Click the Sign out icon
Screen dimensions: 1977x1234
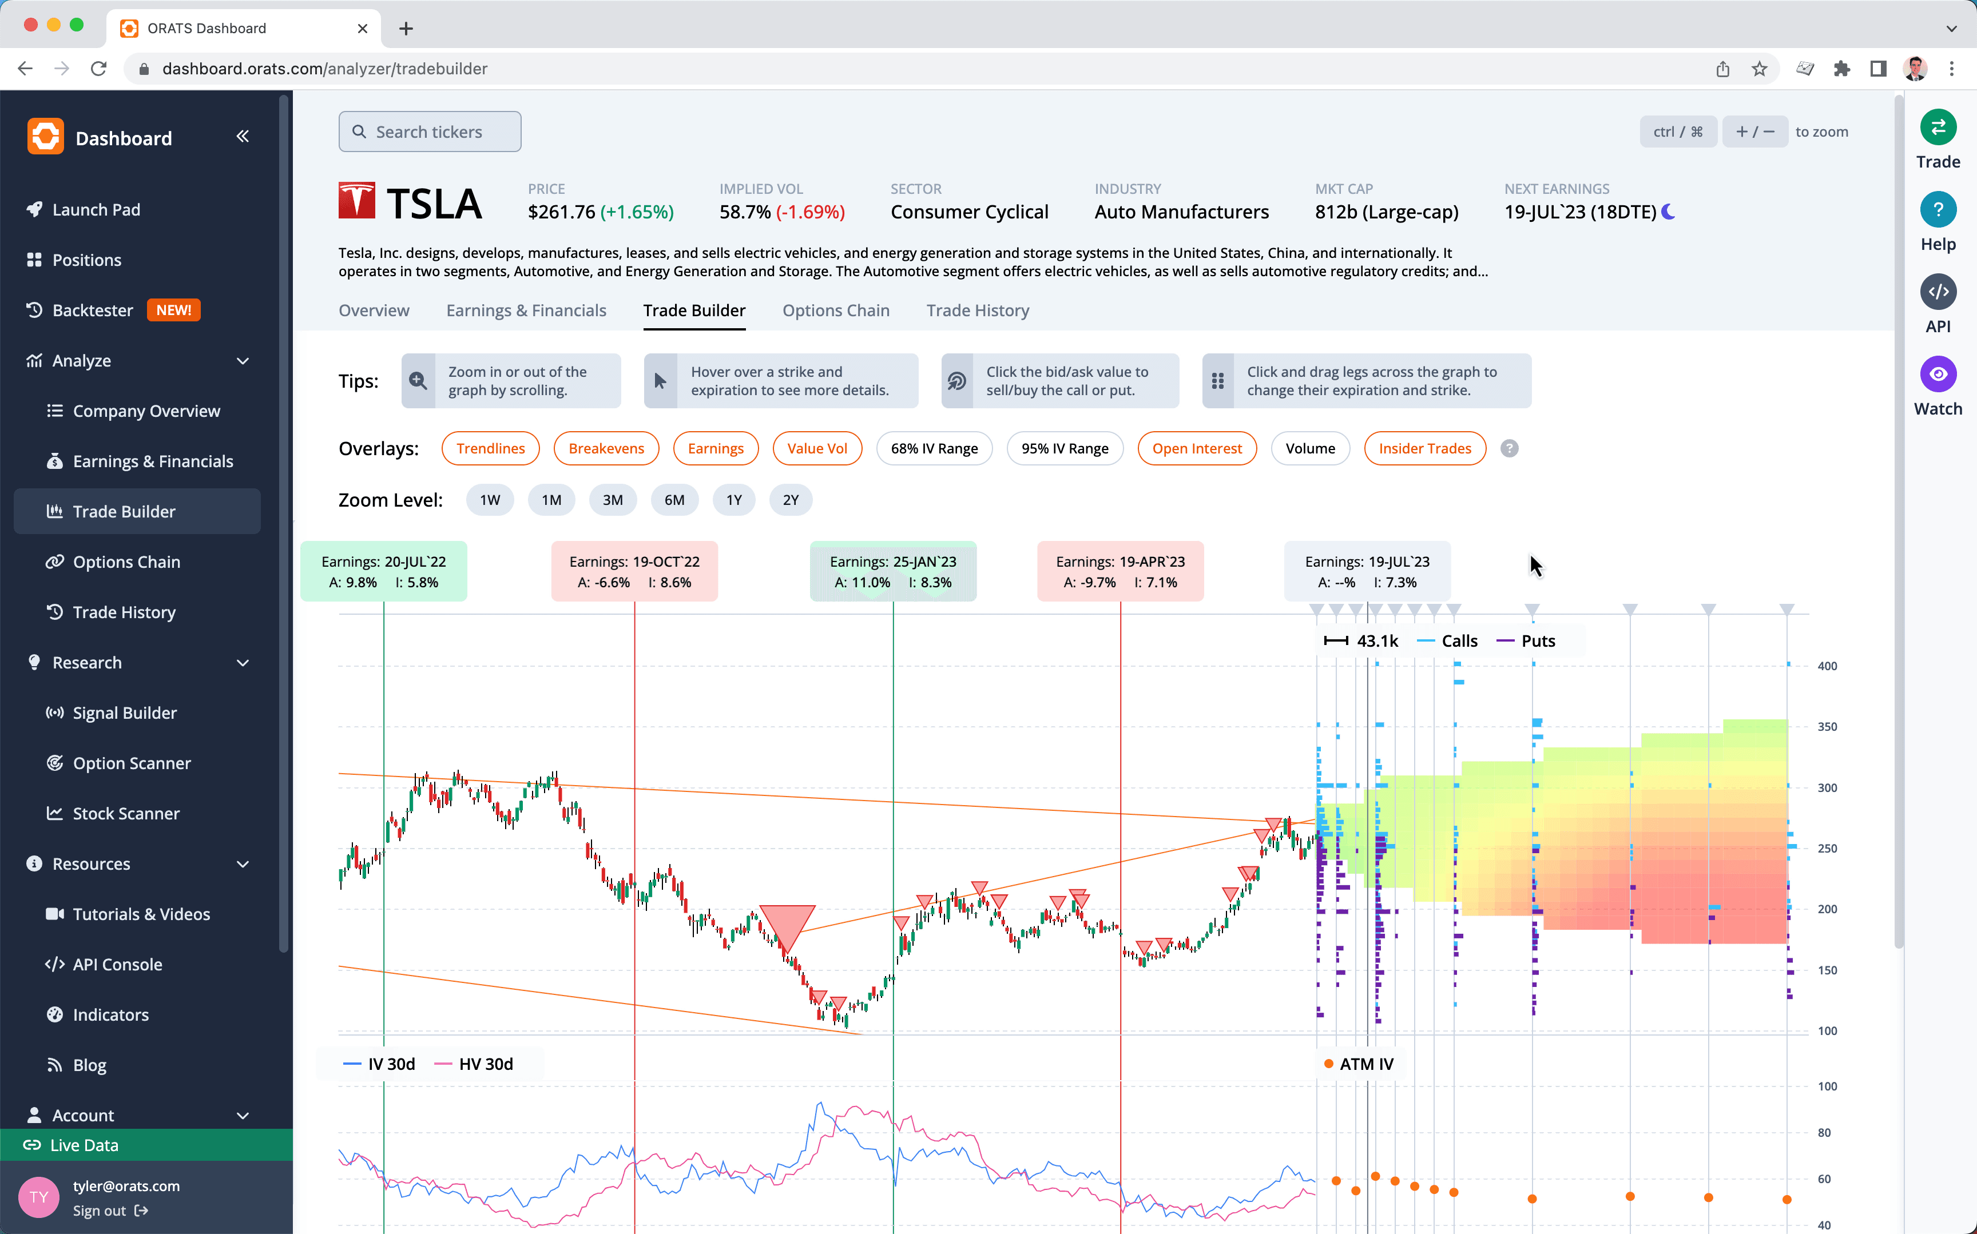141,1211
